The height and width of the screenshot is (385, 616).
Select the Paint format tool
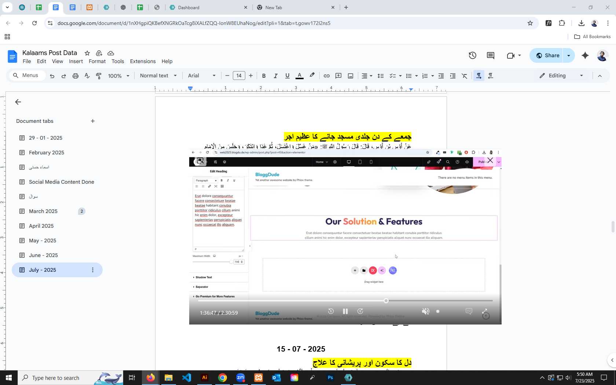[x=99, y=76]
